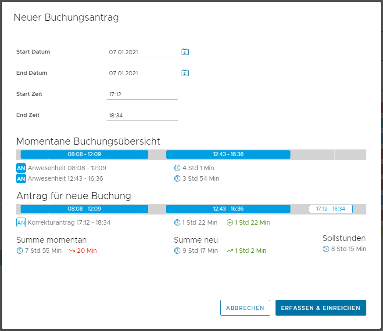The width and height of the screenshot is (383, 331).
Task: Edit the End Zeit field showing 18:34
Action: (x=142, y=116)
